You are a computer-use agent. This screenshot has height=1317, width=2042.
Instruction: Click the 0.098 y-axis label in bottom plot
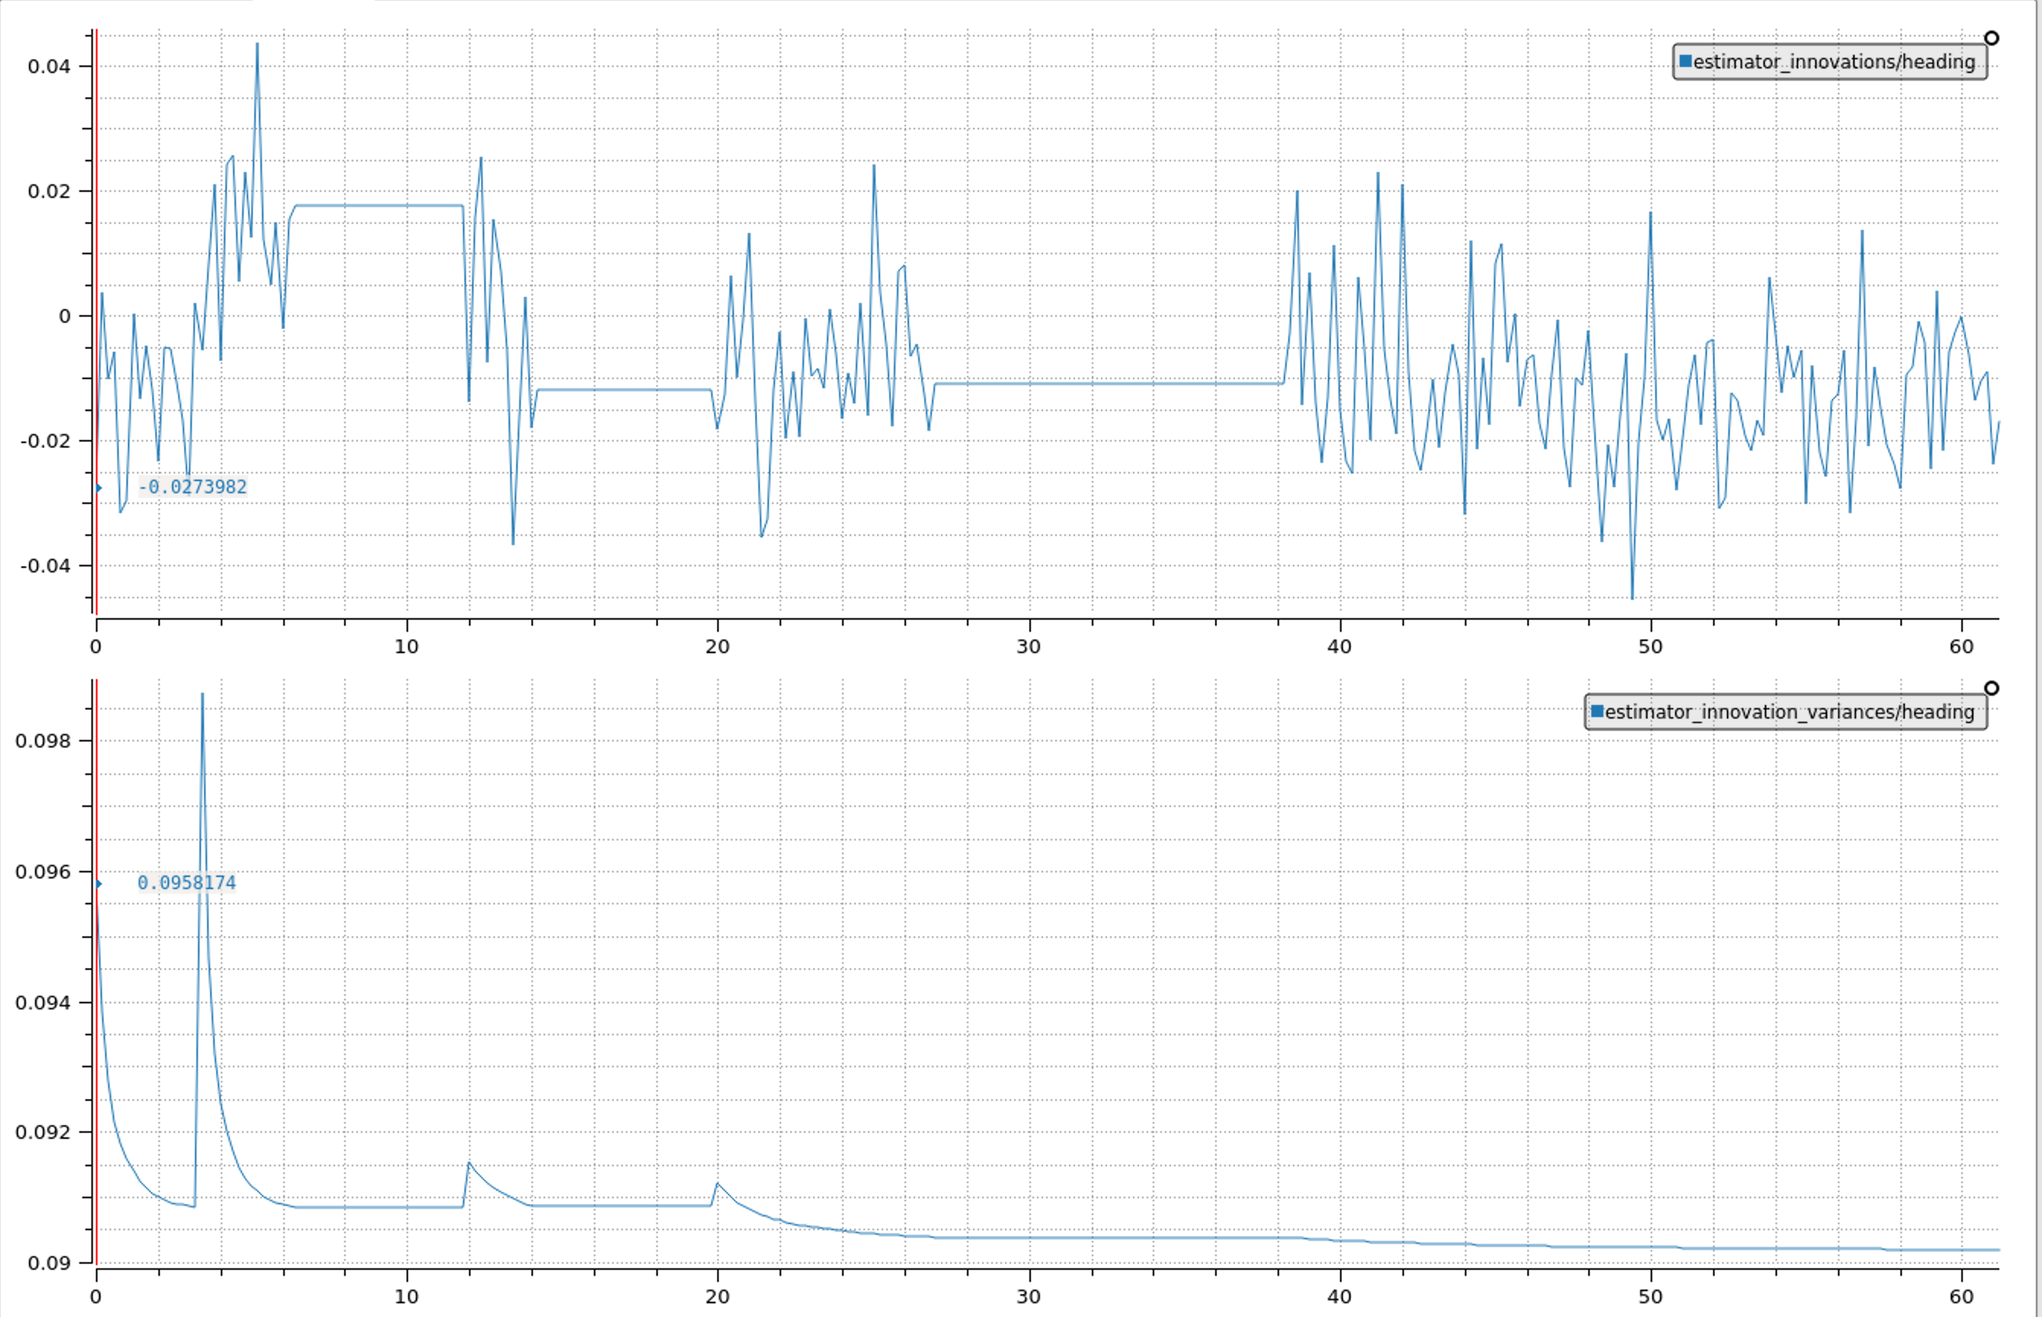[43, 741]
